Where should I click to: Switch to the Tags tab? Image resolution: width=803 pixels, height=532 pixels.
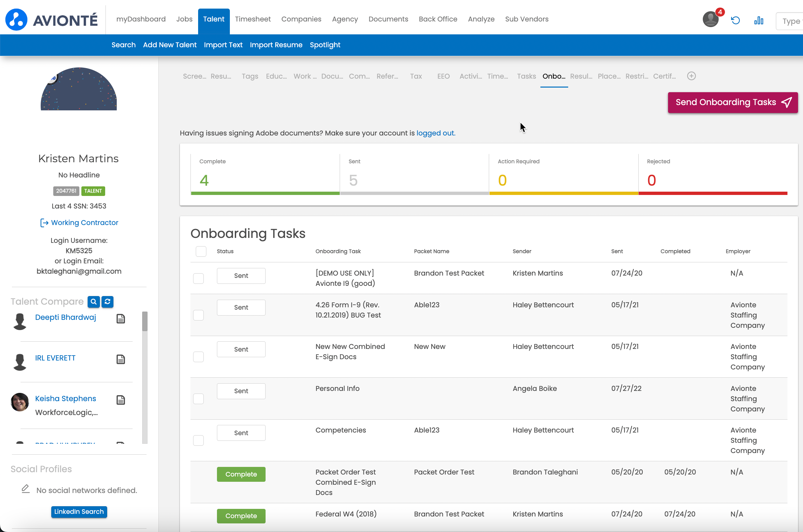point(250,76)
